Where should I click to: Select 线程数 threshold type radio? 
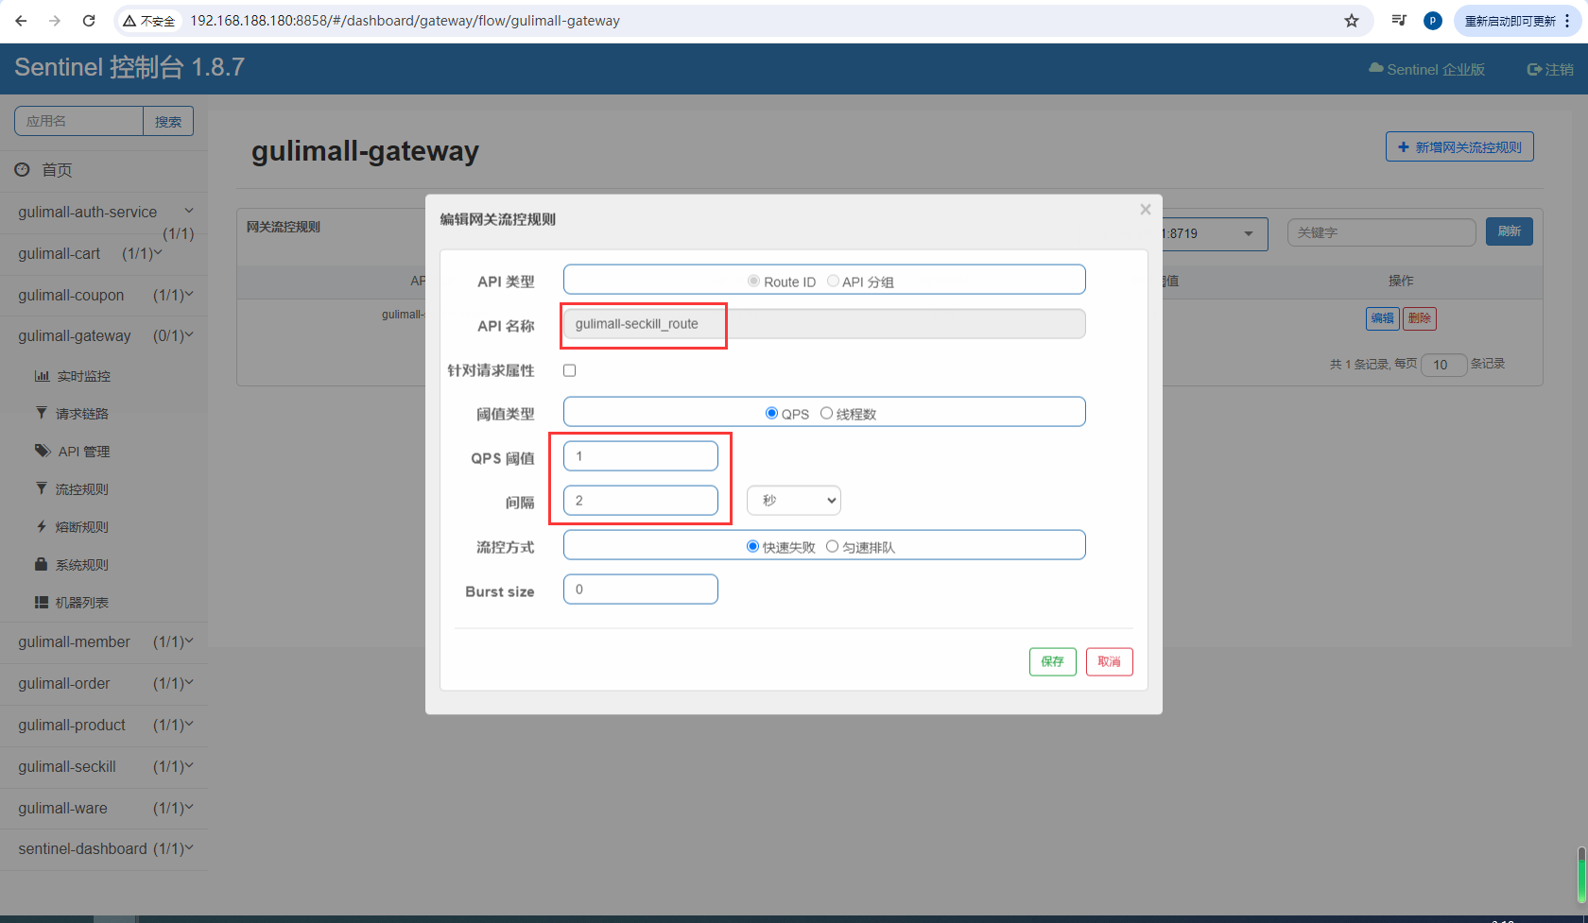[x=826, y=414]
